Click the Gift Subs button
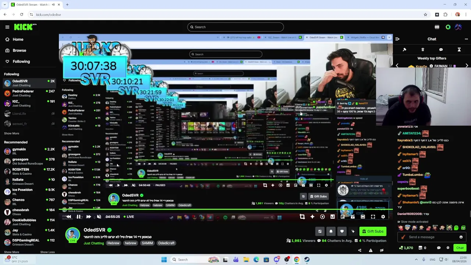The image size is (471, 265). 373,232
